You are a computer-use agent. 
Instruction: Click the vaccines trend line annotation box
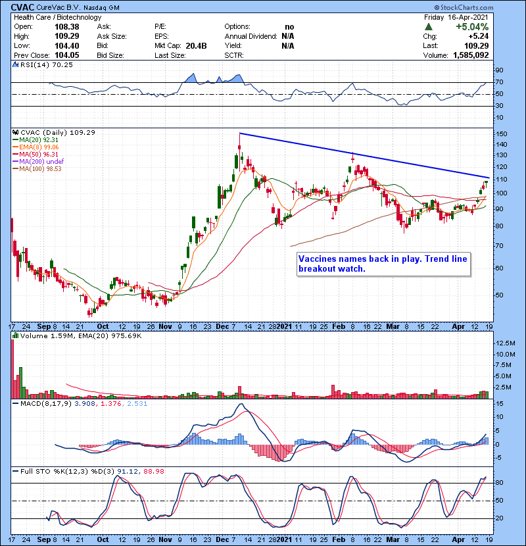[x=383, y=264]
